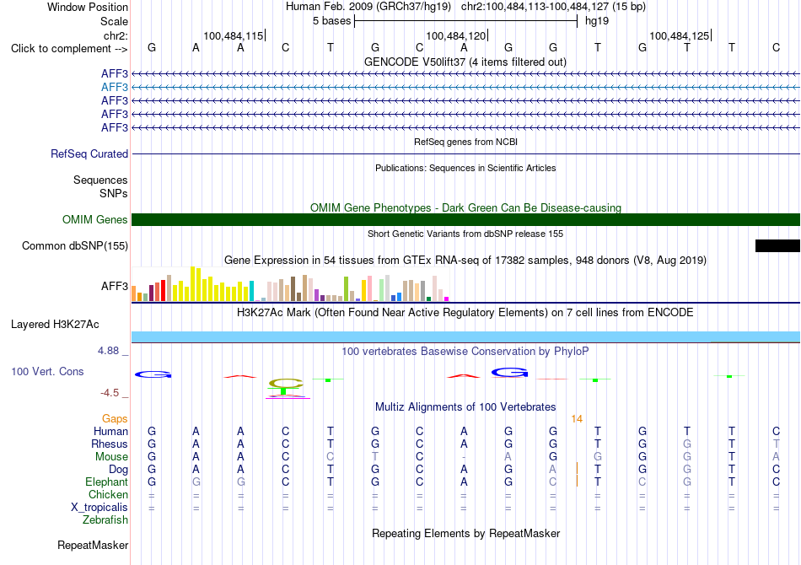Open the OMIM Gene Phenotypes track title
The image size is (801, 565).
pos(465,208)
